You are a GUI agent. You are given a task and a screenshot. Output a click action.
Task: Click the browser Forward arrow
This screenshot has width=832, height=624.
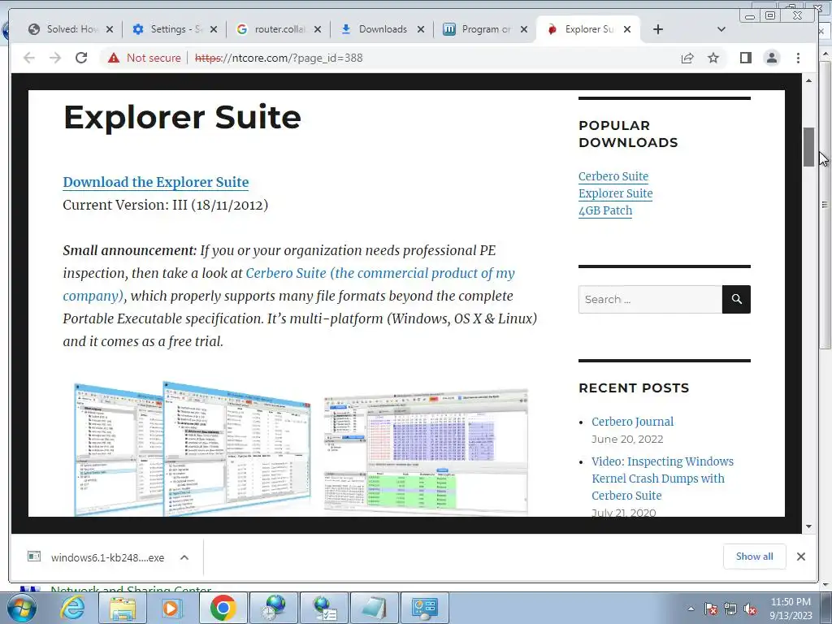(x=54, y=58)
